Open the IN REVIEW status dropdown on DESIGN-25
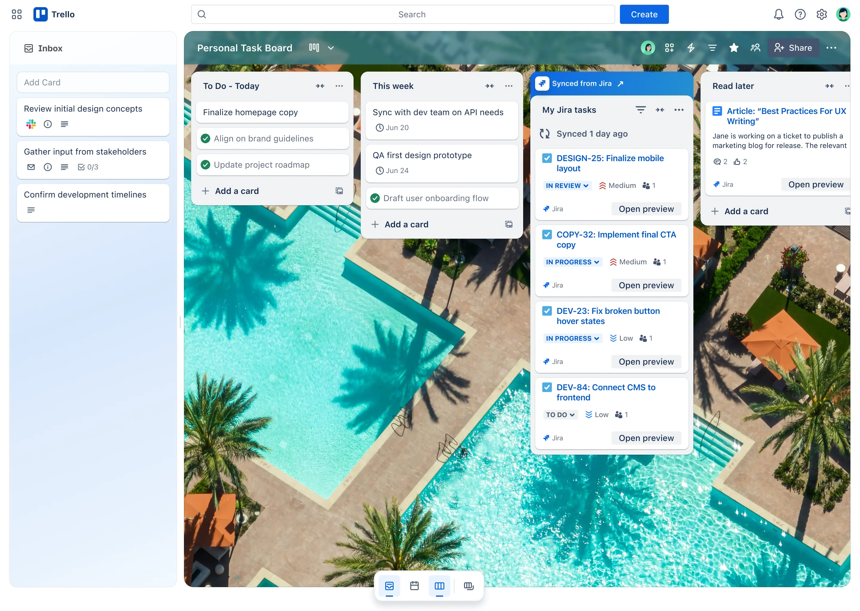This screenshot has height=611, width=860. point(567,185)
